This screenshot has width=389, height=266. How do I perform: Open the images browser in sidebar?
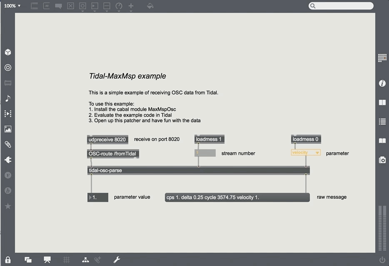coord(8,129)
